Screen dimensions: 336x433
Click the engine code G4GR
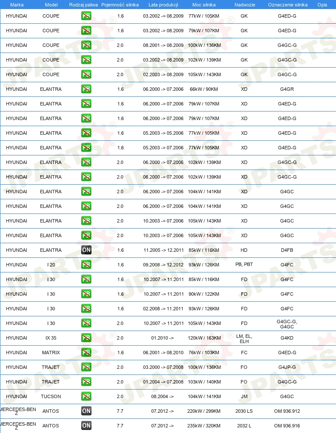click(x=287, y=89)
